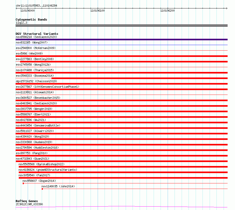Select variant esv3548333 (Boomsma2014) label

pos(35,76)
